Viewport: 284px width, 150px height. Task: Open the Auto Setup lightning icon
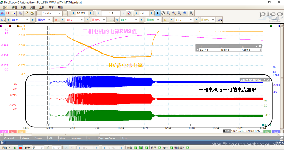coord(27,13)
